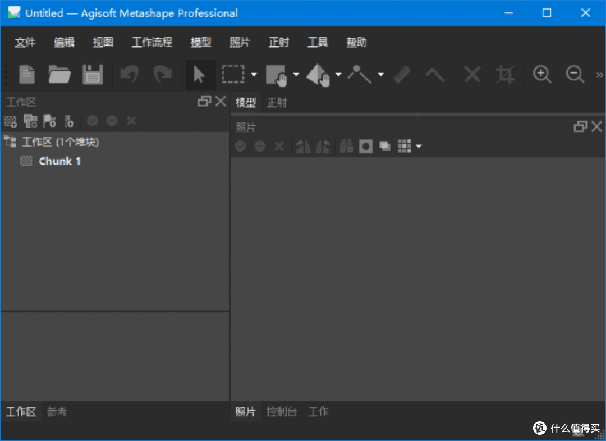This screenshot has height=441, width=606.
Task: Open the 编辑 menu
Action: coord(64,42)
